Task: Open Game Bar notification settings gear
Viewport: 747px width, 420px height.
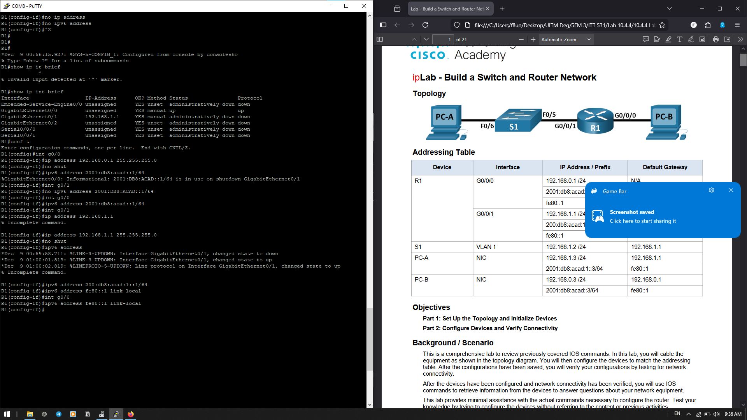Action: [x=712, y=190]
